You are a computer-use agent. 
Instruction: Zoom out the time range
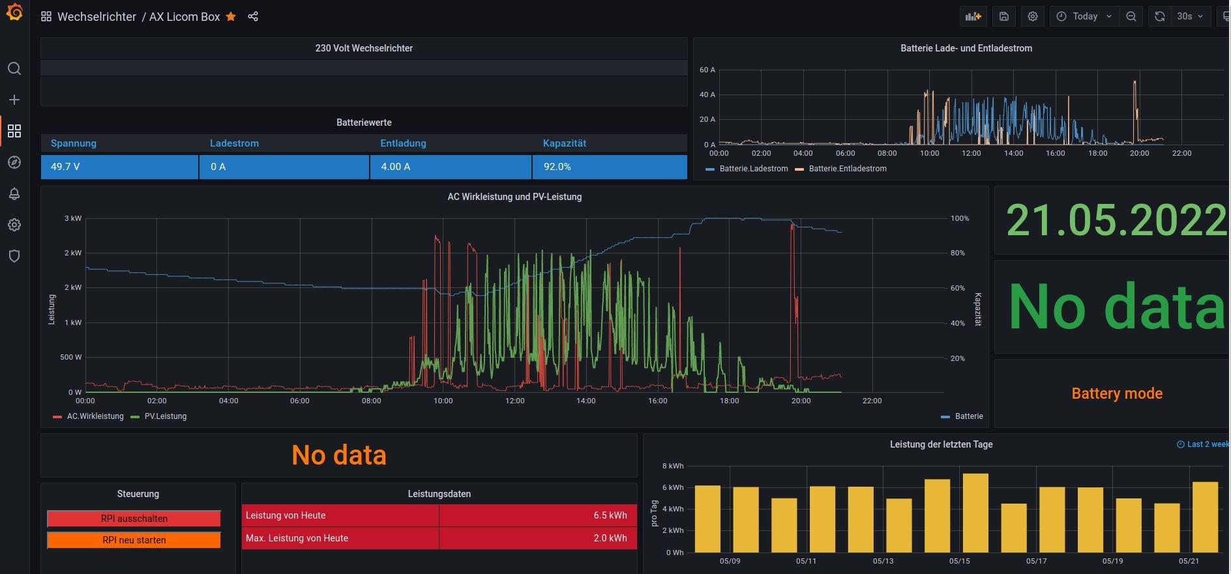(1131, 17)
